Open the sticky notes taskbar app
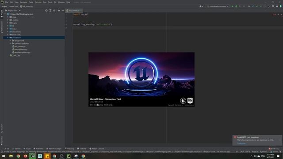283x159 pixels. [47, 156]
